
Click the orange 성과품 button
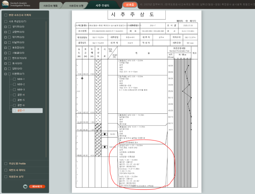point(130,5)
